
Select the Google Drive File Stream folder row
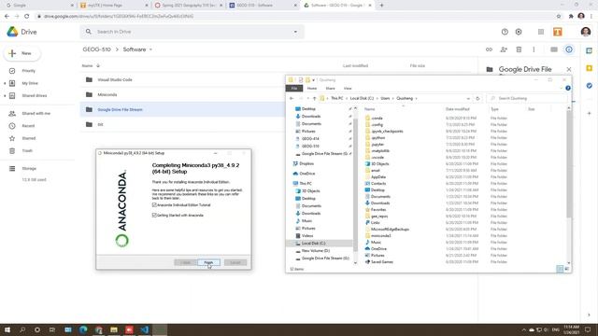(x=182, y=109)
